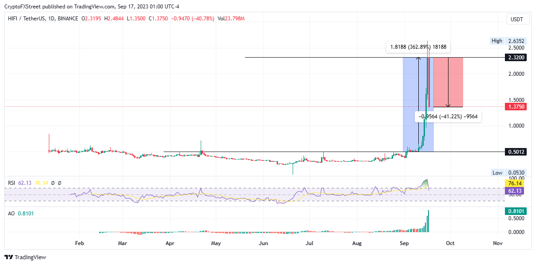This screenshot has width=536, height=265.
Task: Click the Vol 23.798M legend value
Action: 231,19
